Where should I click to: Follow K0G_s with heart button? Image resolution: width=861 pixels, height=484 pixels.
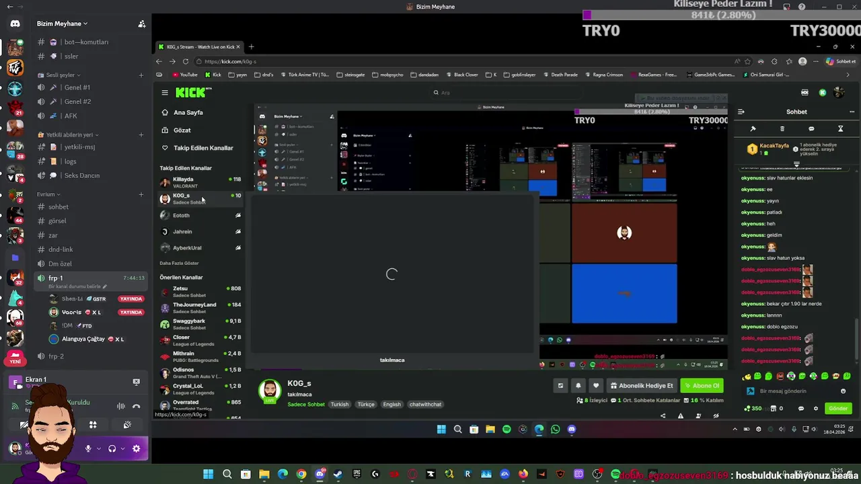(595, 386)
